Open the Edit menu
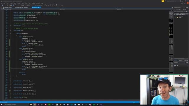This screenshot has width=189, height=106. pyautogui.click(x=4, y=3)
